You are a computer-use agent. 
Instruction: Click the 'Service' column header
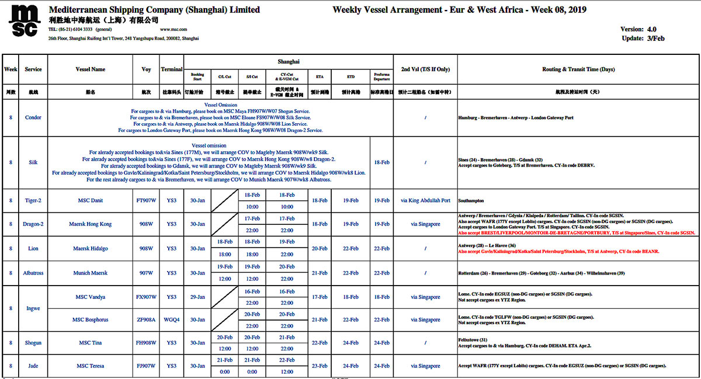tap(33, 69)
